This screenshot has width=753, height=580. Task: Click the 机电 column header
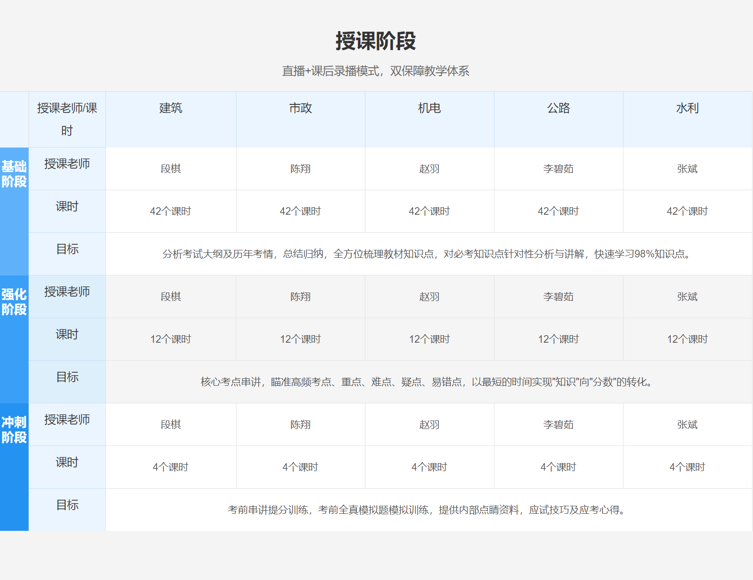pos(429,108)
